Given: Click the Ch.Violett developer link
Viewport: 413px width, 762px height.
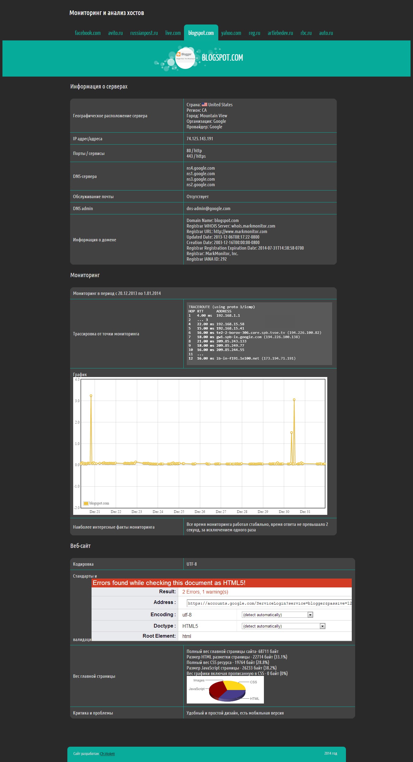Looking at the screenshot, I should pyautogui.click(x=107, y=754).
